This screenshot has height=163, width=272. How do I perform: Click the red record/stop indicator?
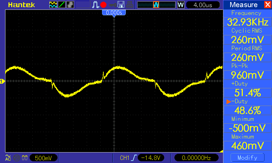103,5
